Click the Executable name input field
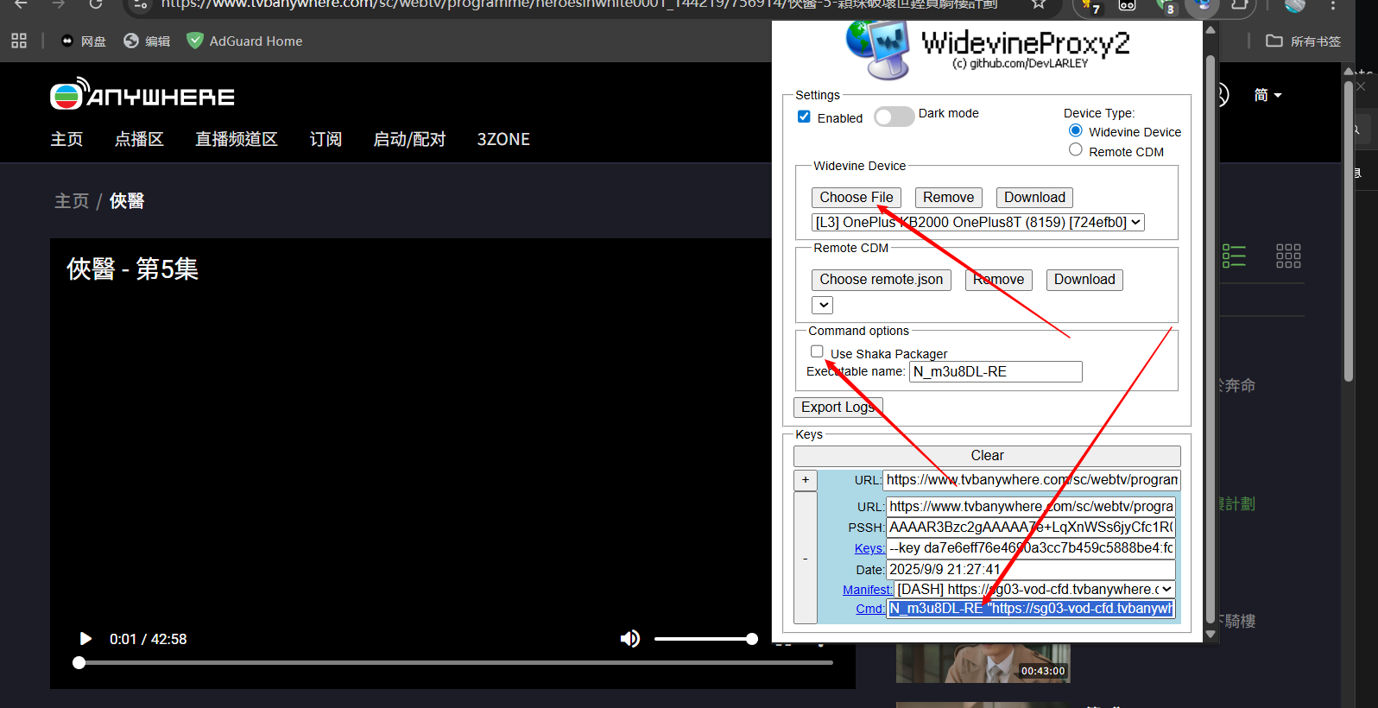Viewport: 1378px width, 708px height. click(x=996, y=371)
